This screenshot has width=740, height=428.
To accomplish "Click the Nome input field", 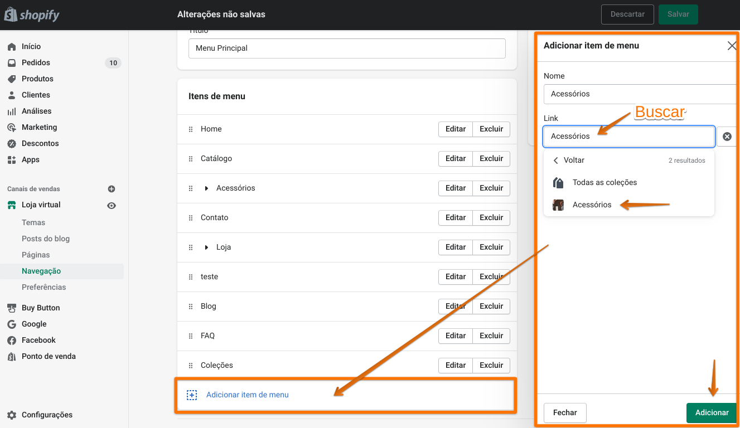I will (640, 94).
